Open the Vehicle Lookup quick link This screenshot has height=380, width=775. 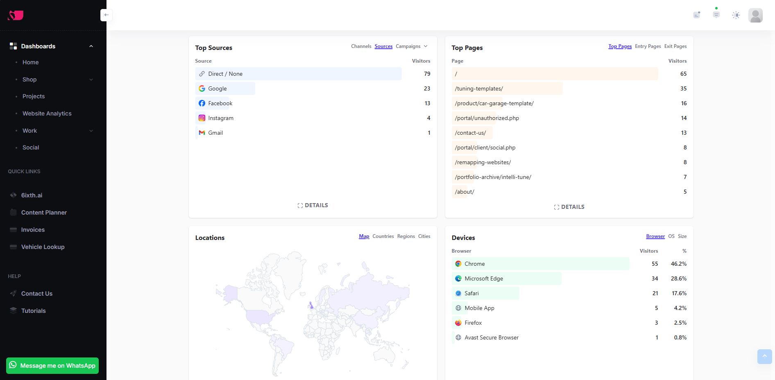43,247
